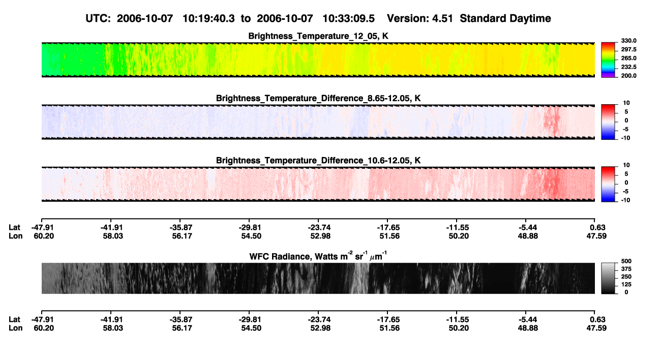Click latitude -29.81 on axis below 10.6-12.05 panel
Viewport: 661px width, 339px height.
coord(249,227)
